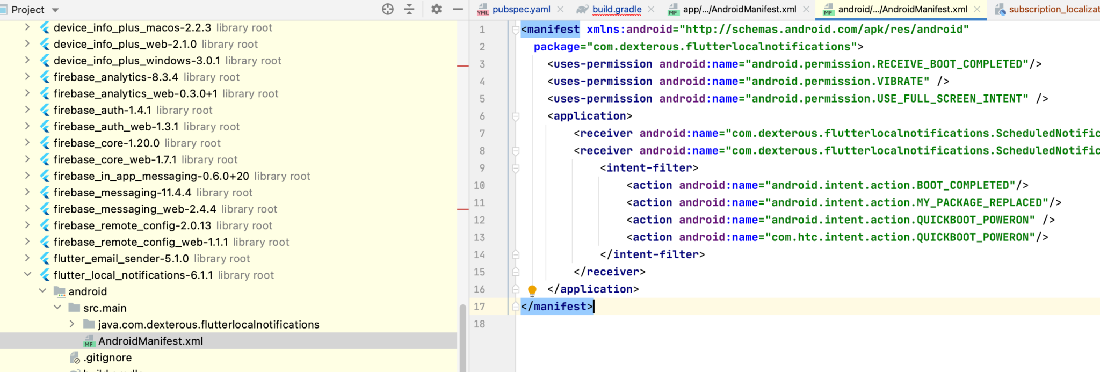Select flutter_email_sender-5.1.0 row
This screenshot has width=1100, height=372.
point(228,259)
